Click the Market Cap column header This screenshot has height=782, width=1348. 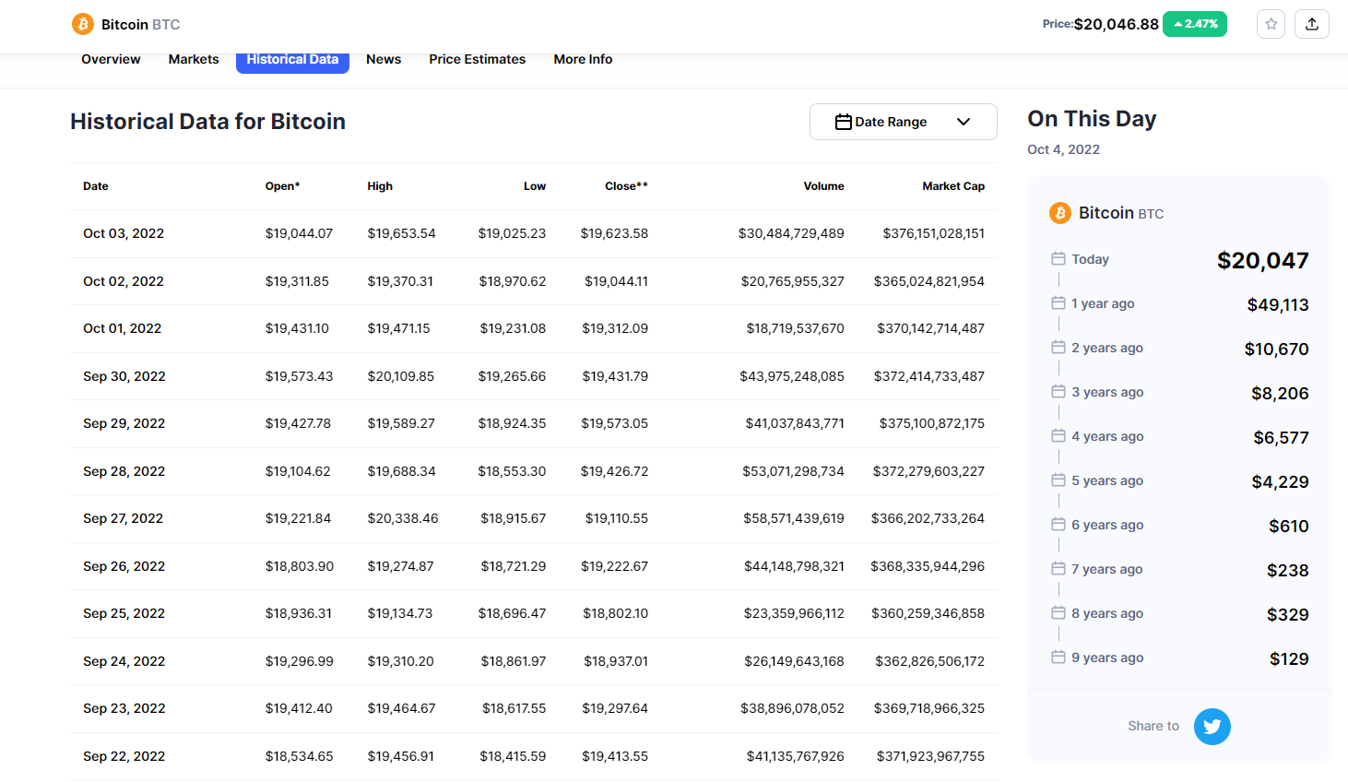click(x=952, y=186)
